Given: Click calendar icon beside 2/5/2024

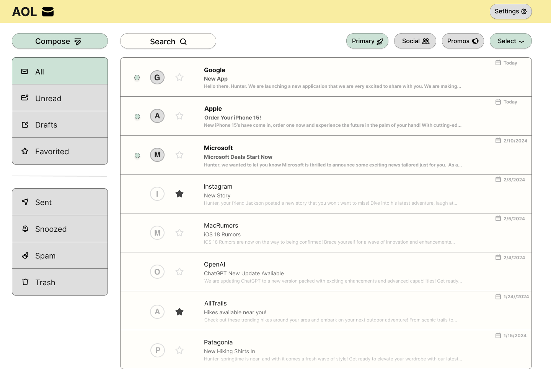Looking at the screenshot, I should click(498, 218).
